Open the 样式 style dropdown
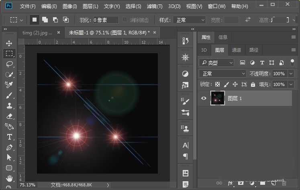The width and height of the screenshot is (300, 190). [189, 20]
